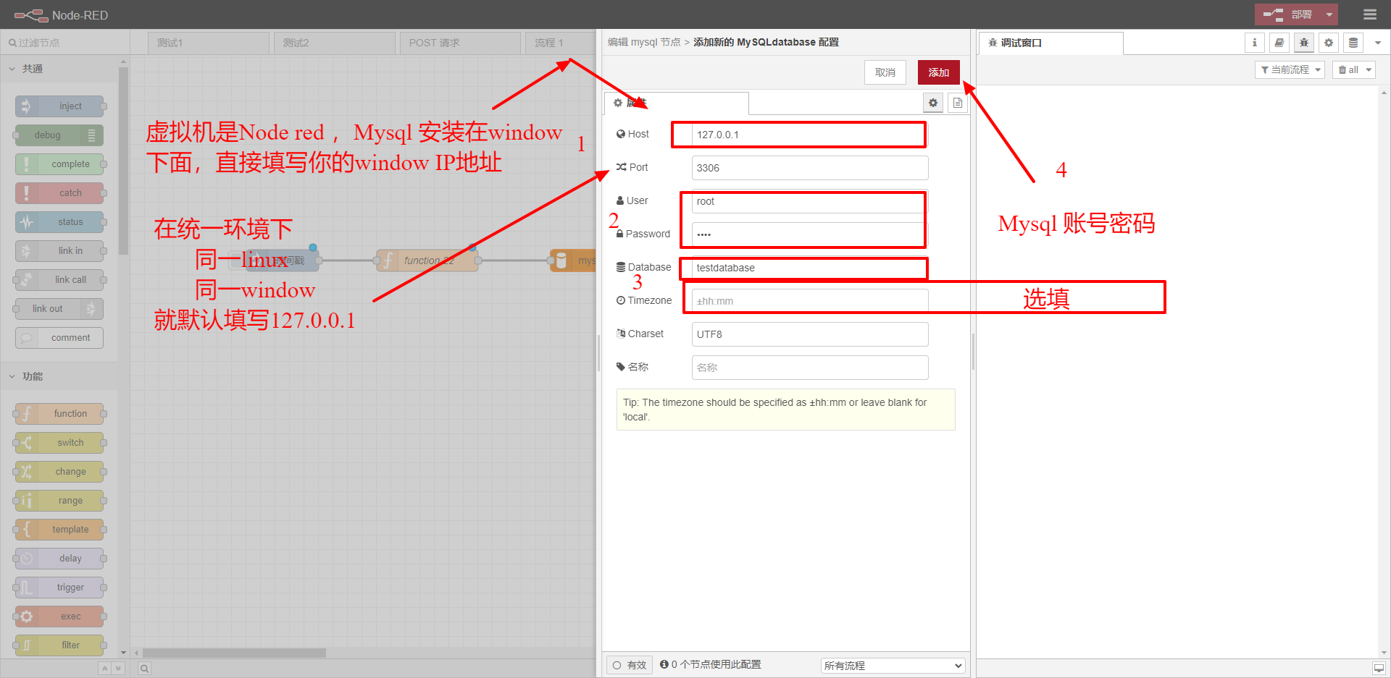Focus the User input field

810,201
